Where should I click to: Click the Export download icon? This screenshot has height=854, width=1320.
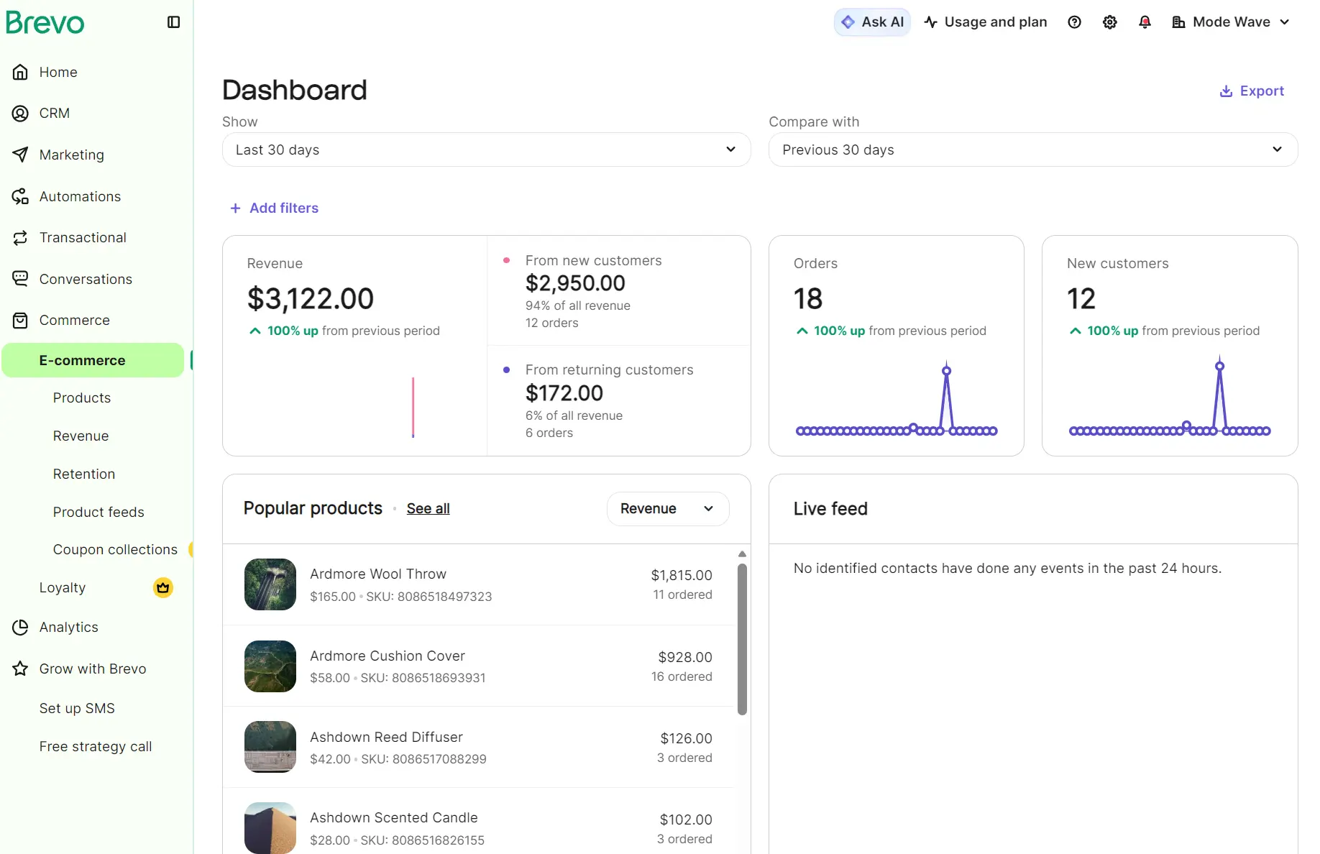[x=1227, y=91]
